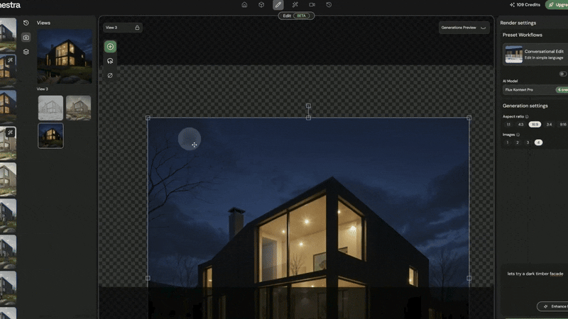Toggle the lock icon on View 3
568x319 pixels.
click(x=137, y=28)
